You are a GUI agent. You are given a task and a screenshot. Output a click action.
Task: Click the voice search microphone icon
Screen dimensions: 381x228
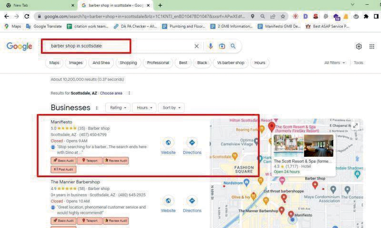pos(211,46)
